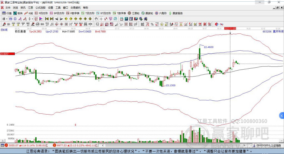
Task: Open the 9P四方形 tool
Action: [57, 13]
